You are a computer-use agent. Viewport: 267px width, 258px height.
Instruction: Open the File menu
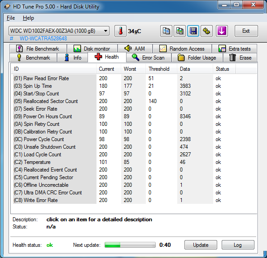click(x=11, y=18)
